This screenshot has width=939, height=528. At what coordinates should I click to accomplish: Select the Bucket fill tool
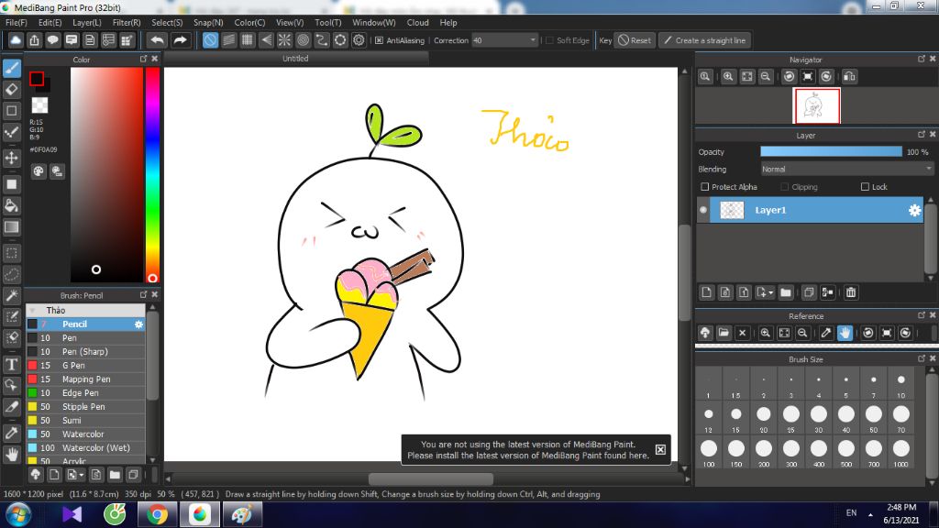[x=12, y=205]
